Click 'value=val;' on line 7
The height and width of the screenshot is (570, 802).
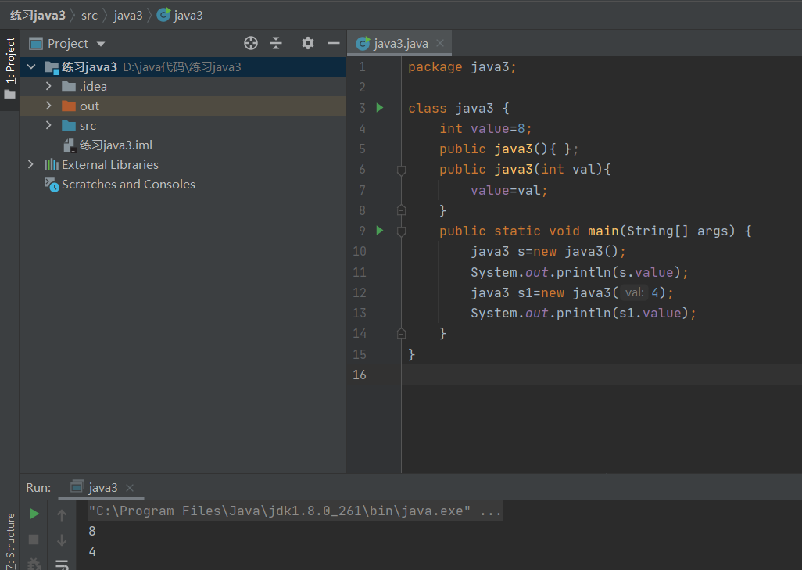coord(509,190)
